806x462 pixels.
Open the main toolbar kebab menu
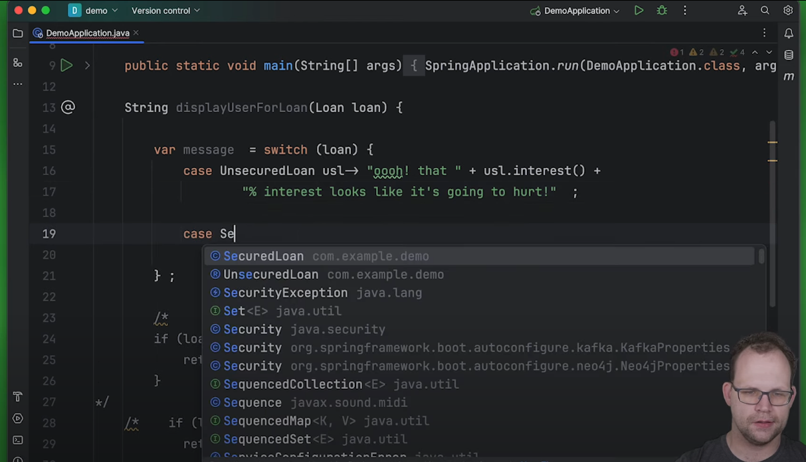click(x=685, y=10)
